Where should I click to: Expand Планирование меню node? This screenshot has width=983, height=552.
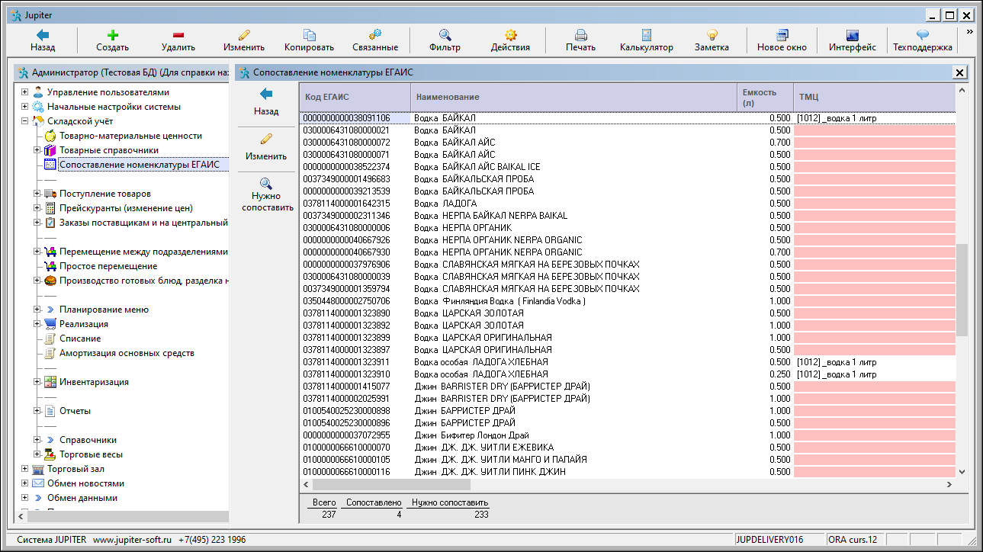[37, 310]
